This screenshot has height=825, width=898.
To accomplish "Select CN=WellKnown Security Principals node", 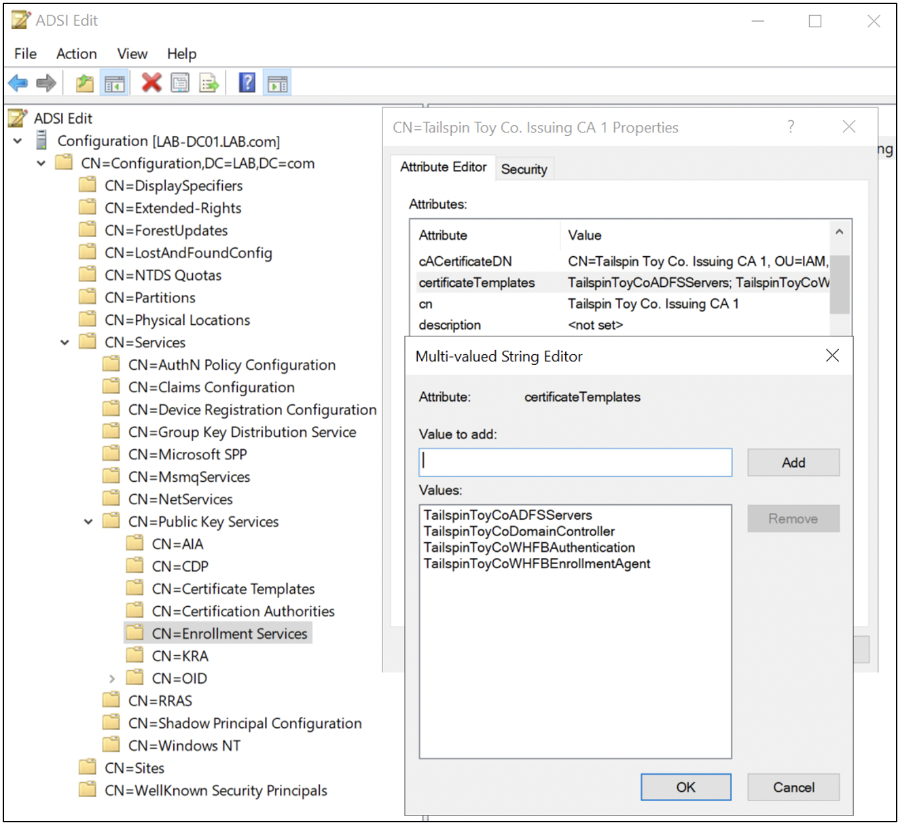I will [x=215, y=790].
